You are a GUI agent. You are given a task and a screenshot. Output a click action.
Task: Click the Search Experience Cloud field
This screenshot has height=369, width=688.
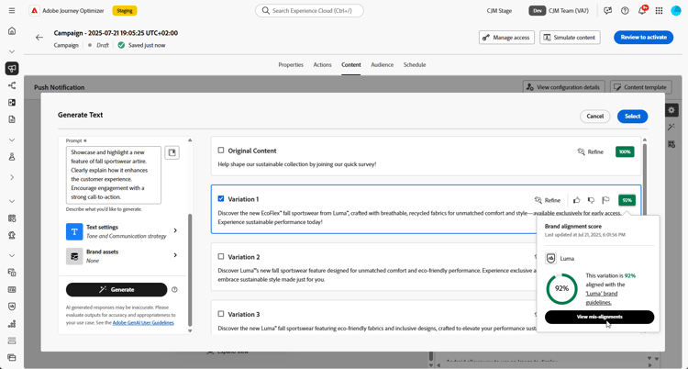[x=309, y=10]
